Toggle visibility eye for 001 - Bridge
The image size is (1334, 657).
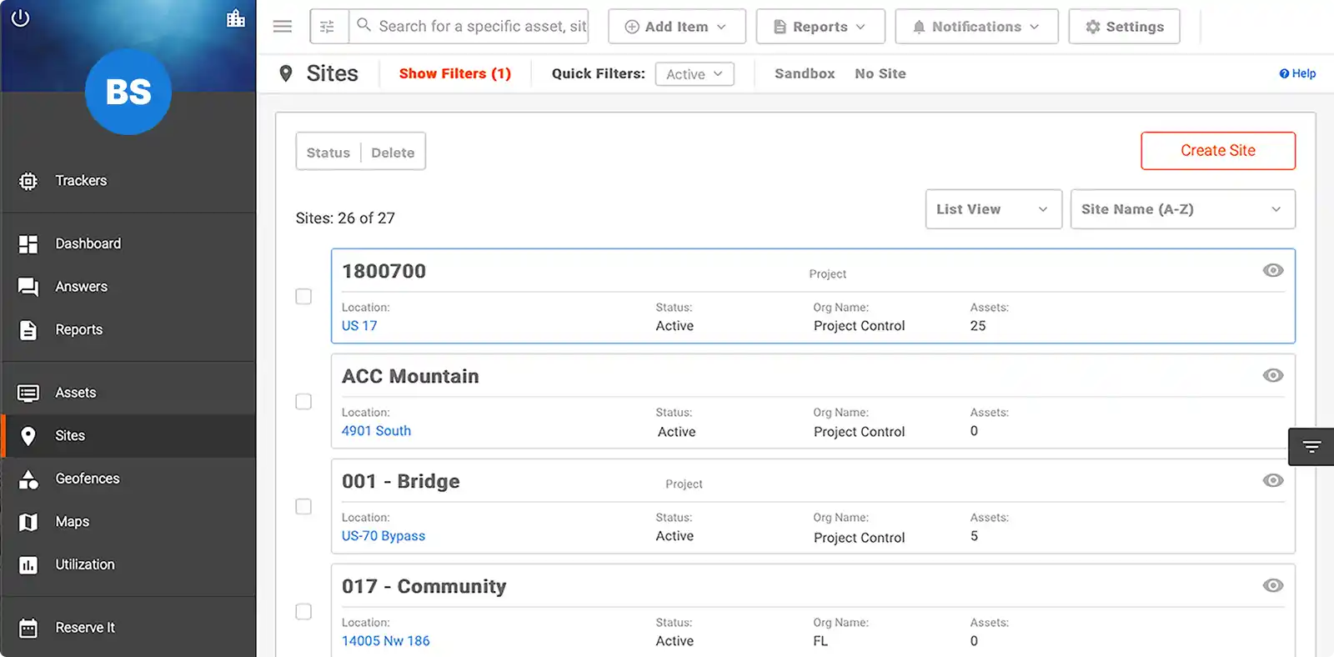(1272, 481)
